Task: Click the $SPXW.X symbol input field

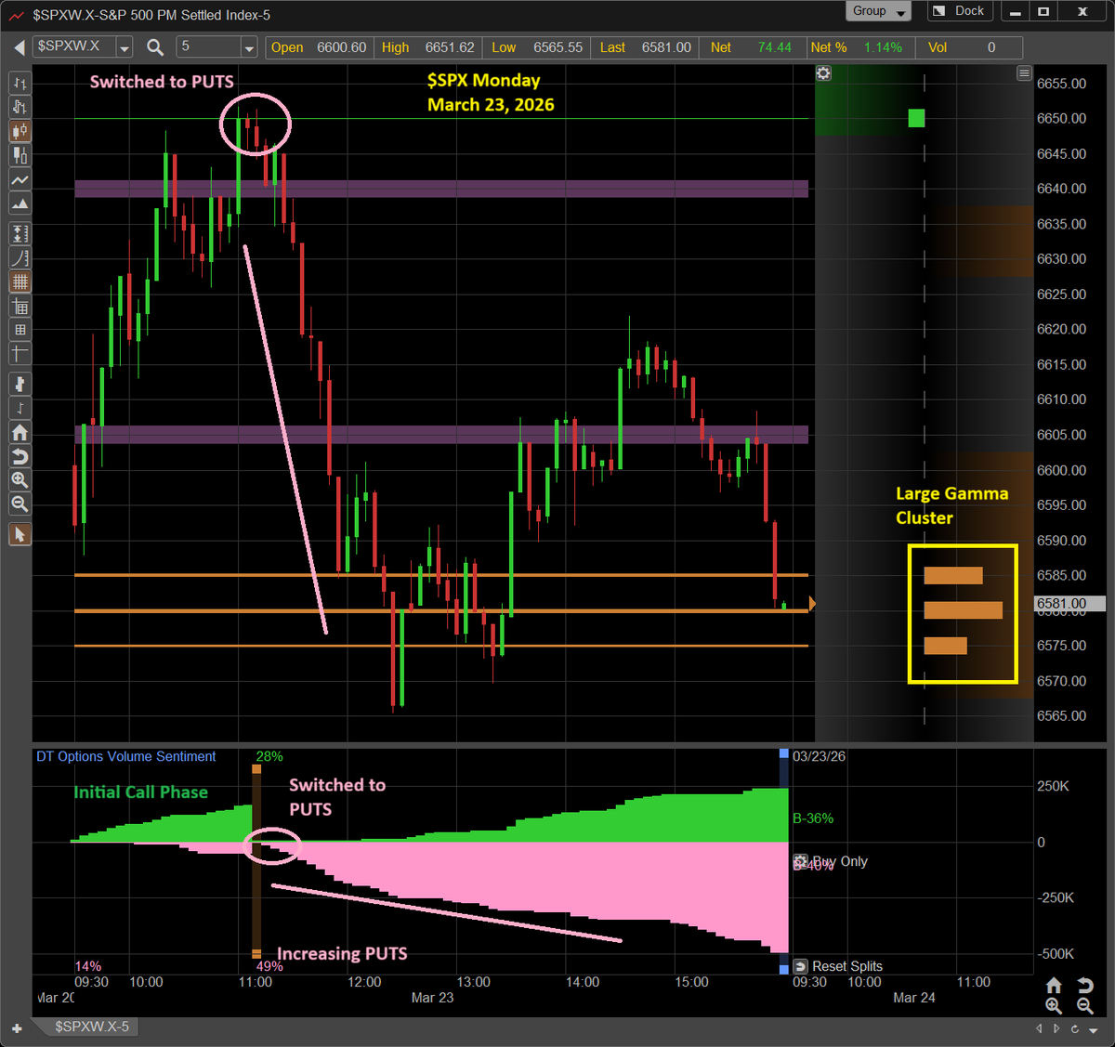Action: coord(73,46)
